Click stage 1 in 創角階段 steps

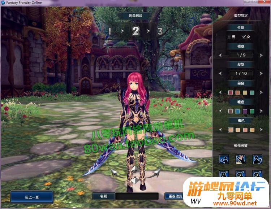109,31
